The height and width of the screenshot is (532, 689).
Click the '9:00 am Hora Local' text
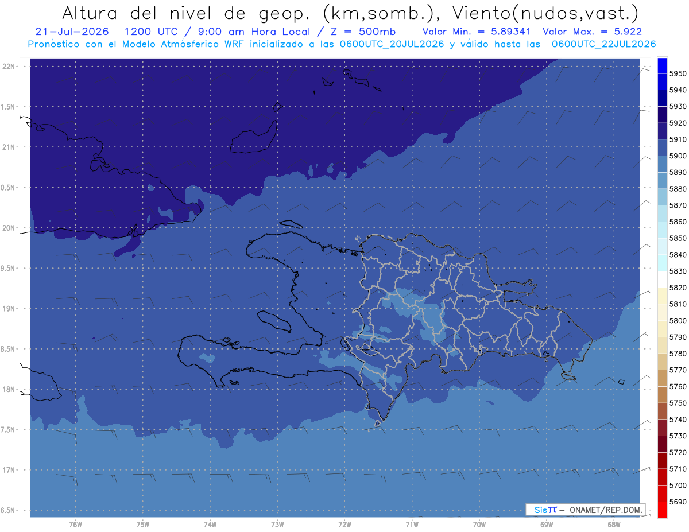(x=253, y=32)
